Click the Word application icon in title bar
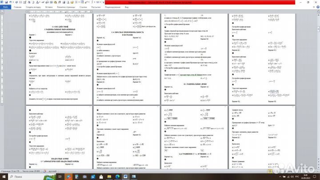320x180 pixels. [x=2, y=2]
